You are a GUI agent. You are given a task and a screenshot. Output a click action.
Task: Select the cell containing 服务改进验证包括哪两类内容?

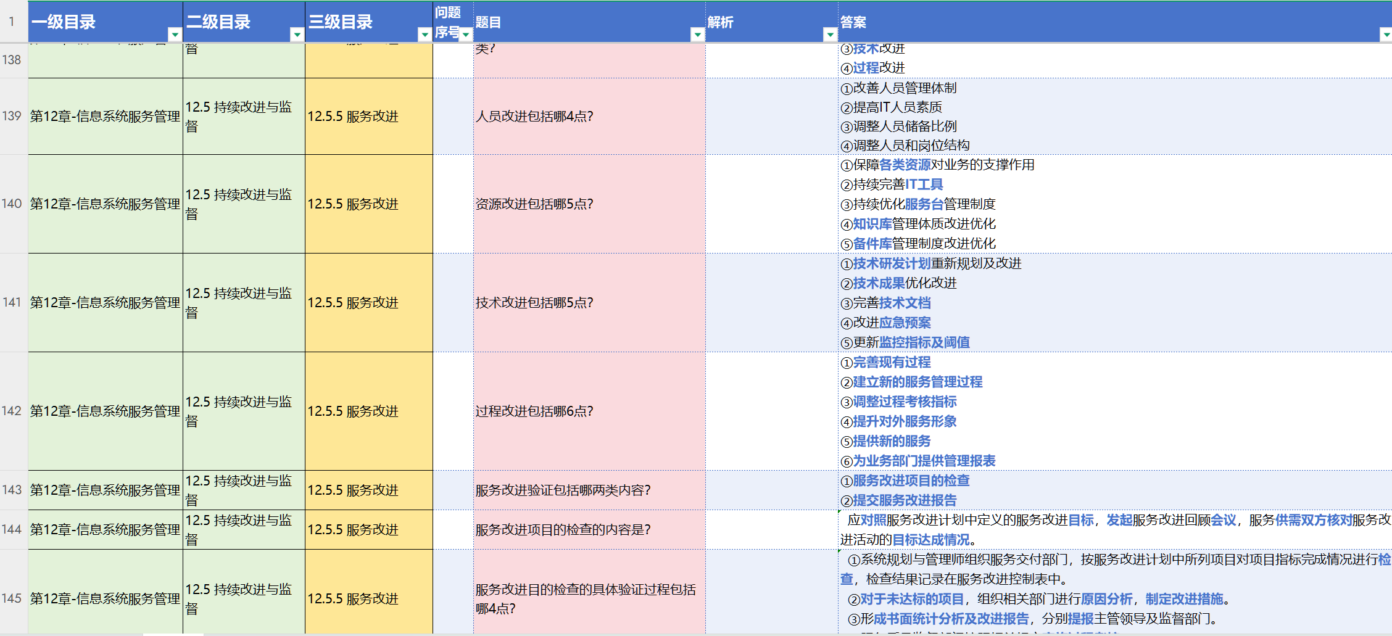[587, 490]
